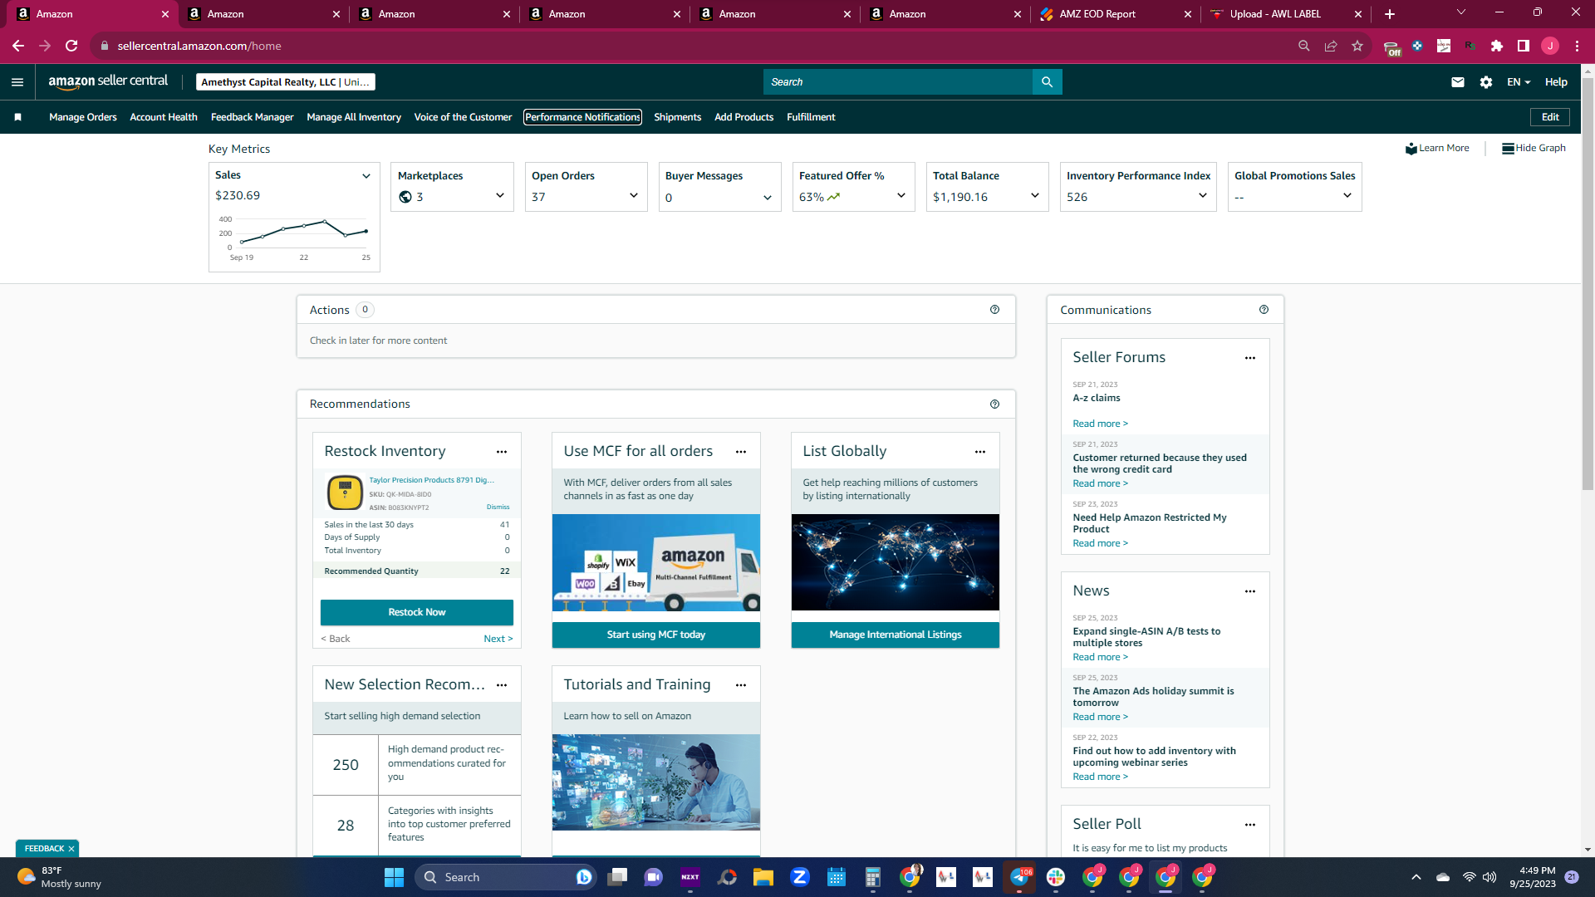Viewport: 1595px width, 897px height.
Task: Click the Seller Central search field
Action: click(898, 82)
